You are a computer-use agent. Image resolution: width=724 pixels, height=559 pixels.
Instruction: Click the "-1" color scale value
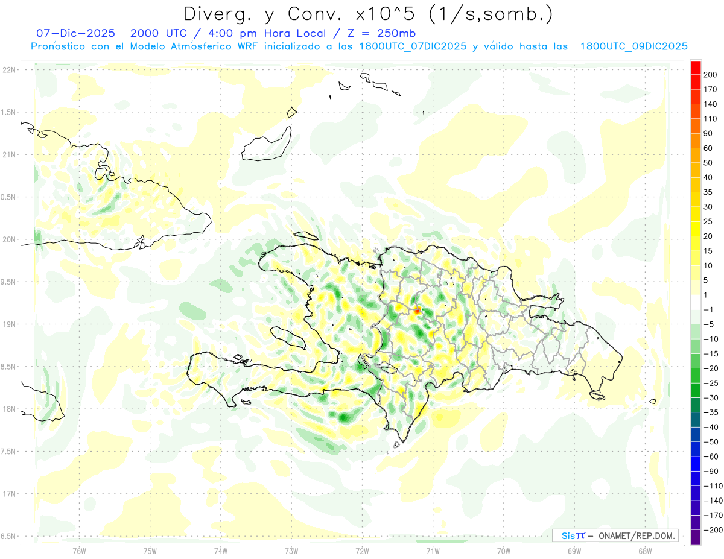709,309
